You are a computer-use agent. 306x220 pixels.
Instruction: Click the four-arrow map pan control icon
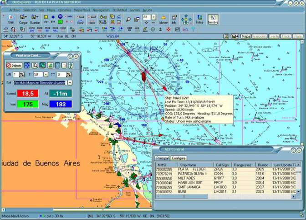(x=186, y=20)
